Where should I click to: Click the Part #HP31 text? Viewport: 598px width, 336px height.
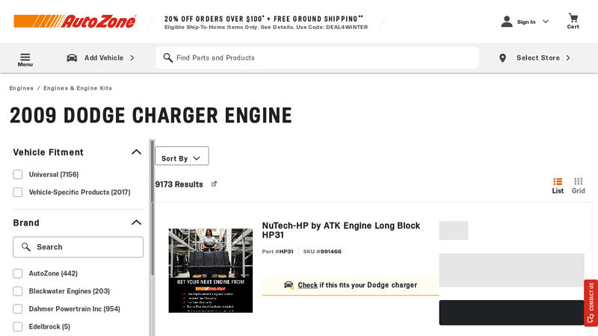277,252
